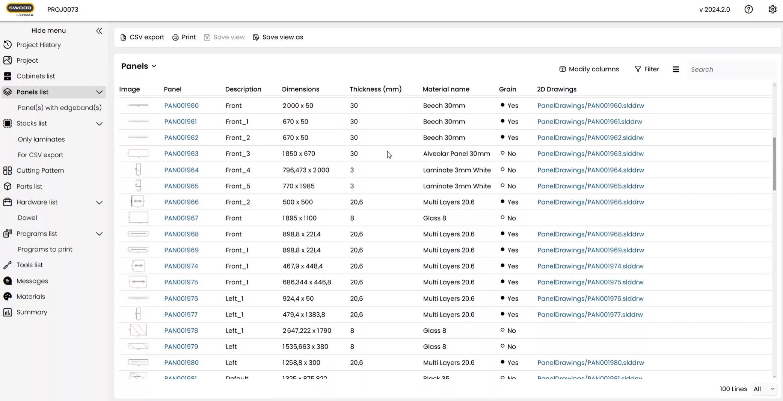Open panel link PAN001980
Screen dimensions: 783x401
point(181,363)
